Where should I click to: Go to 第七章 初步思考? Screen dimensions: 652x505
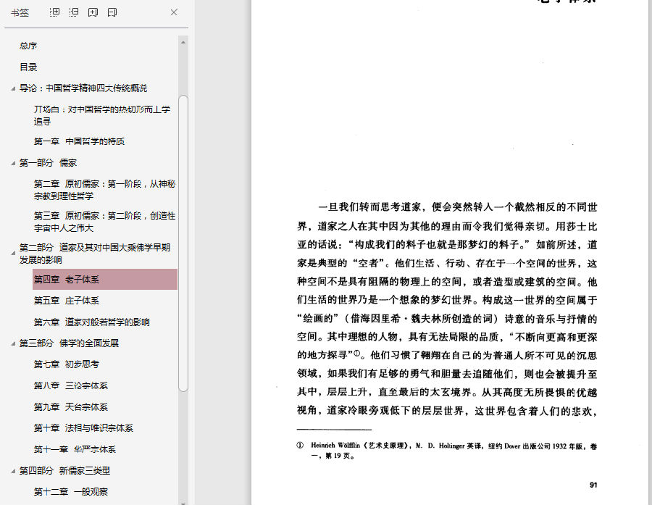[67, 364]
